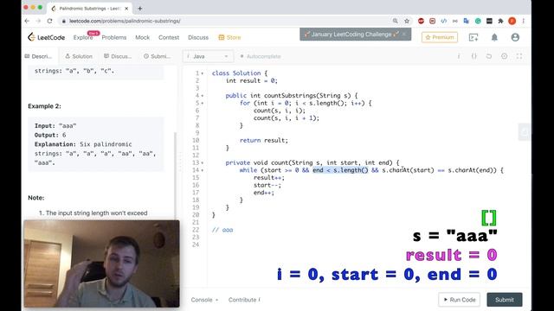The height and width of the screenshot is (311, 554).
Task: Click the zoom magnifier icon in address bar
Action: 395,21
